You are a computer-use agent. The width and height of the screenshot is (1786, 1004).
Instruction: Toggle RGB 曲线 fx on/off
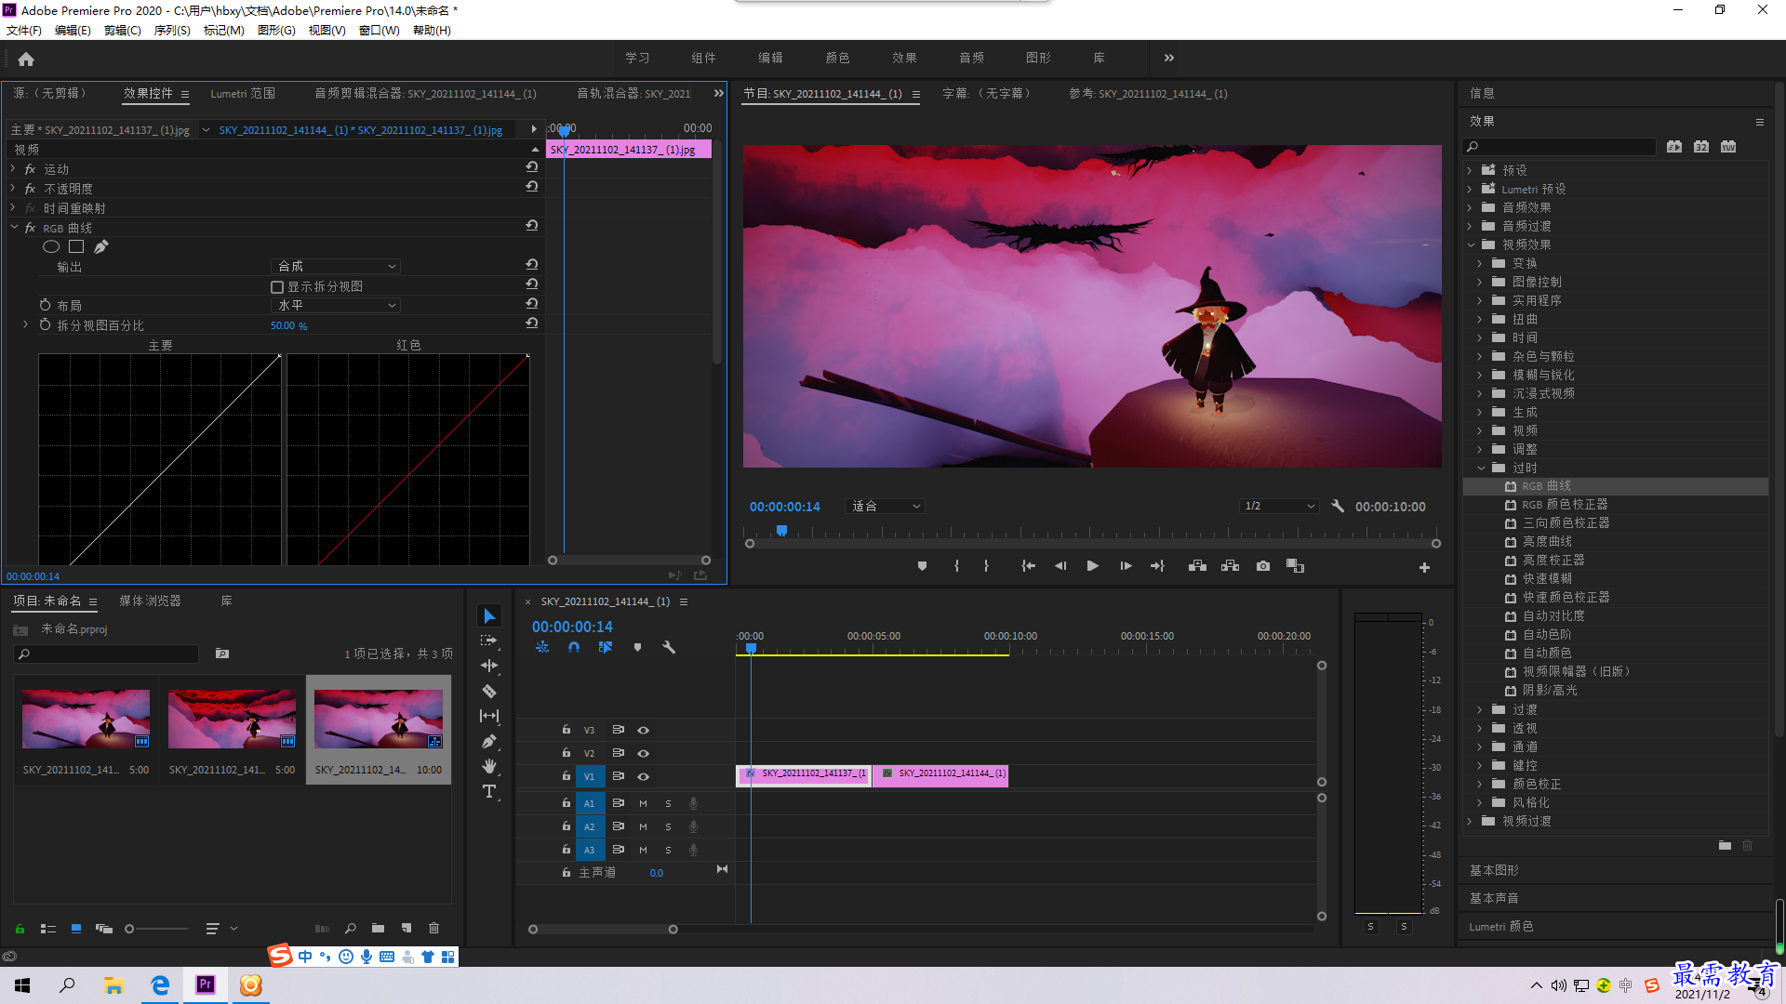(30, 228)
